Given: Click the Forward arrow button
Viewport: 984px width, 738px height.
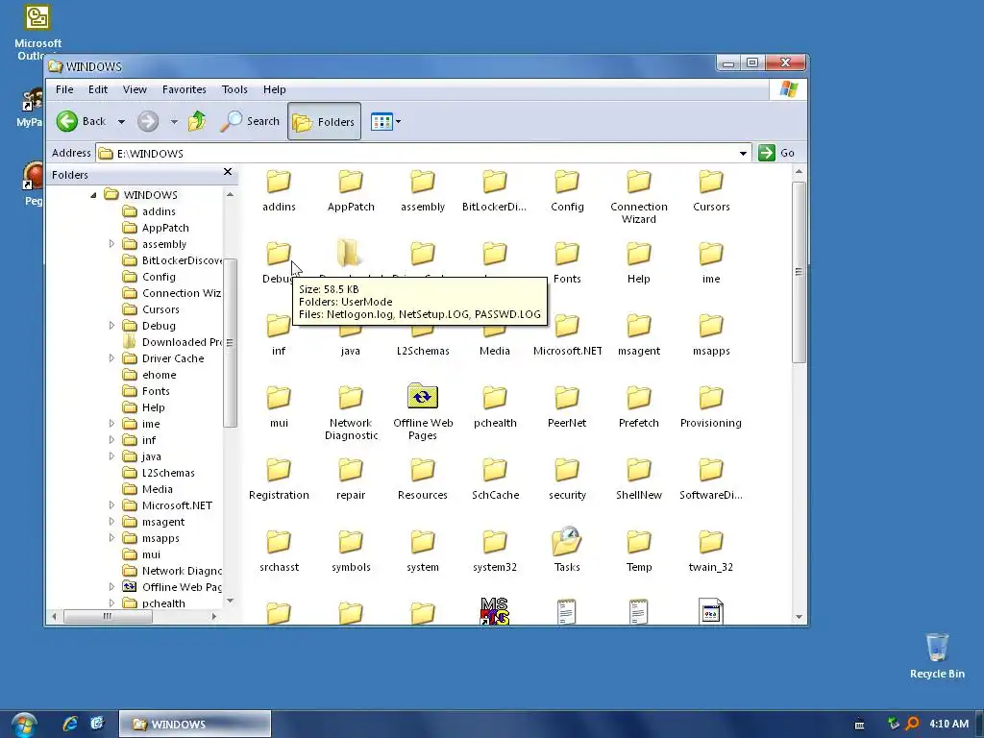Looking at the screenshot, I should [148, 121].
